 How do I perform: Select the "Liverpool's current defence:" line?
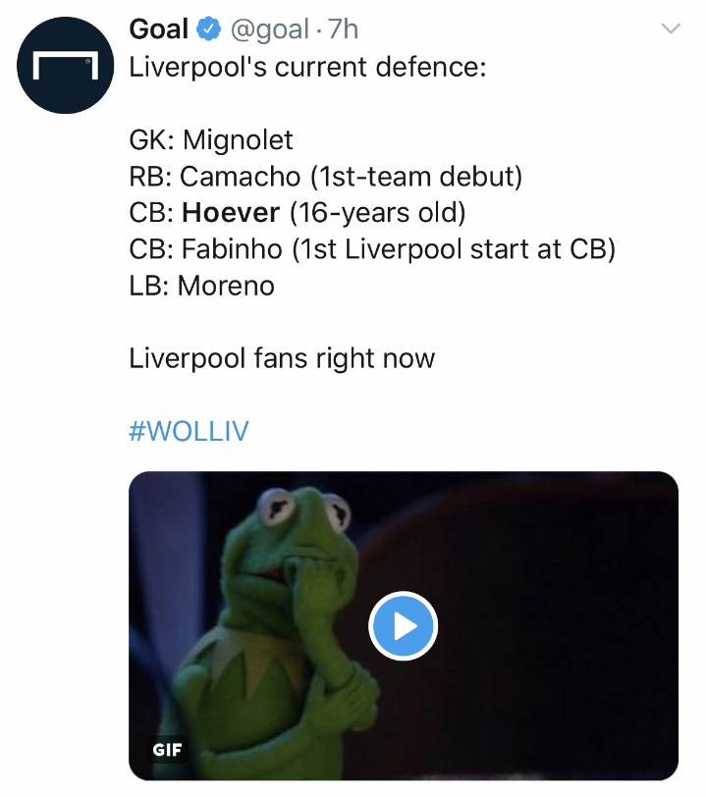coord(306,68)
